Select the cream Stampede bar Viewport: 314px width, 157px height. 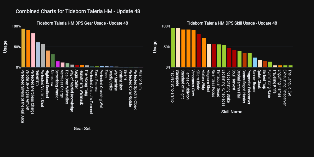(178, 48)
